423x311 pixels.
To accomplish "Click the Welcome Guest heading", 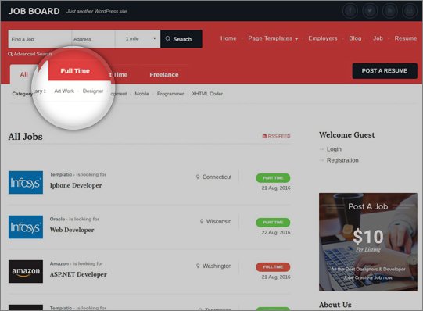I will [x=347, y=134].
